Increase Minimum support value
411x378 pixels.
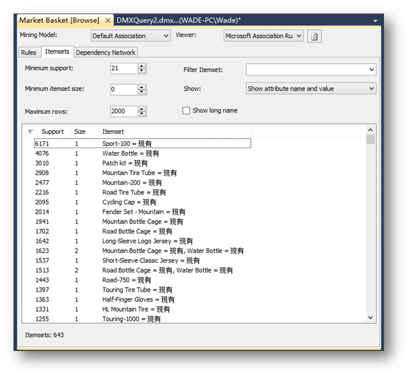pyautogui.click(x=142, y=66)
